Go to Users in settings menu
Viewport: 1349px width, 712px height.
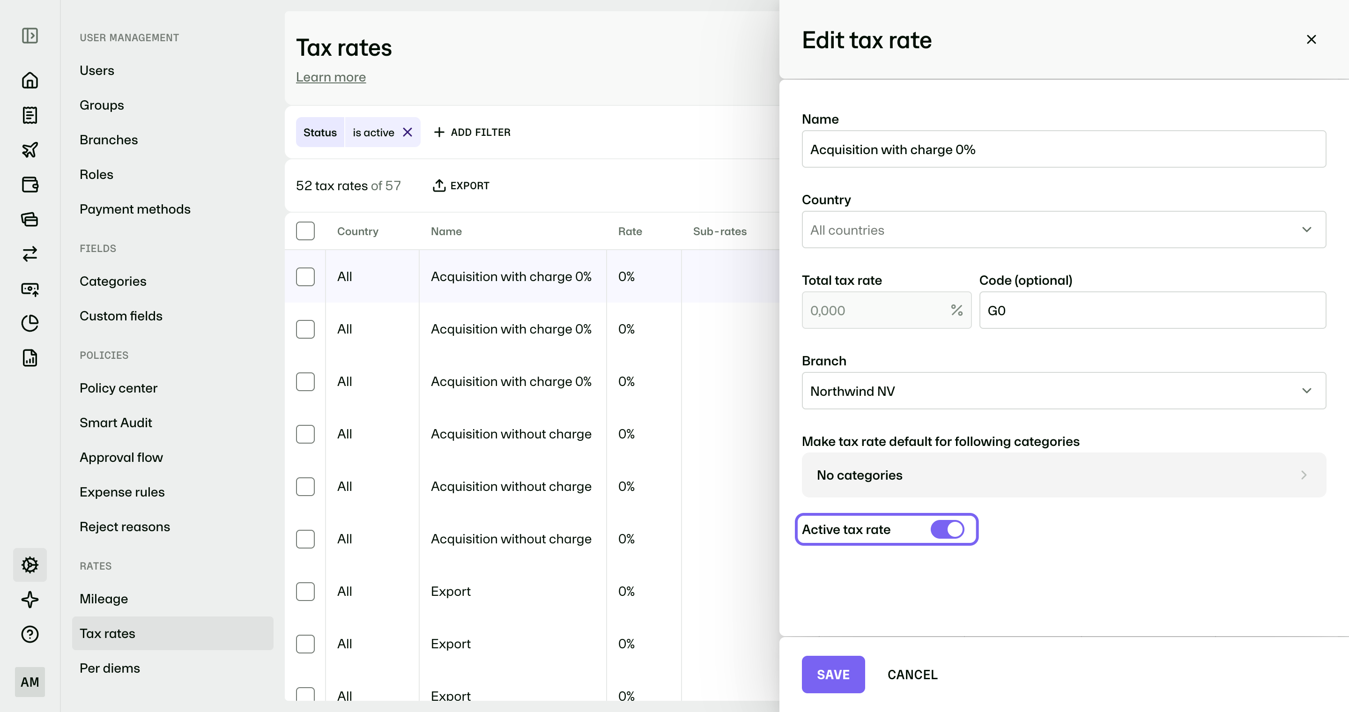pos(97,70)
